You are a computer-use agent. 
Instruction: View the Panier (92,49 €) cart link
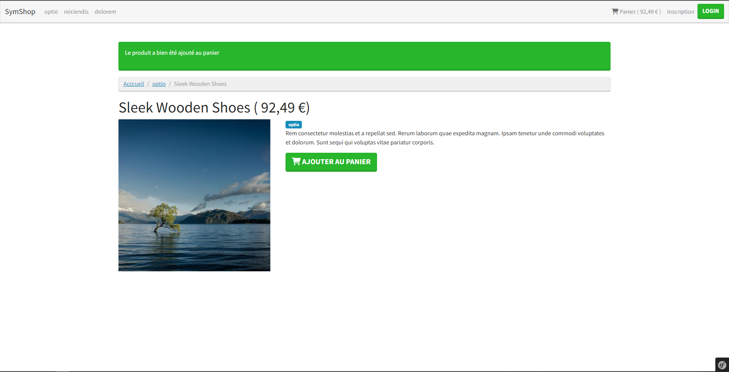640,12
